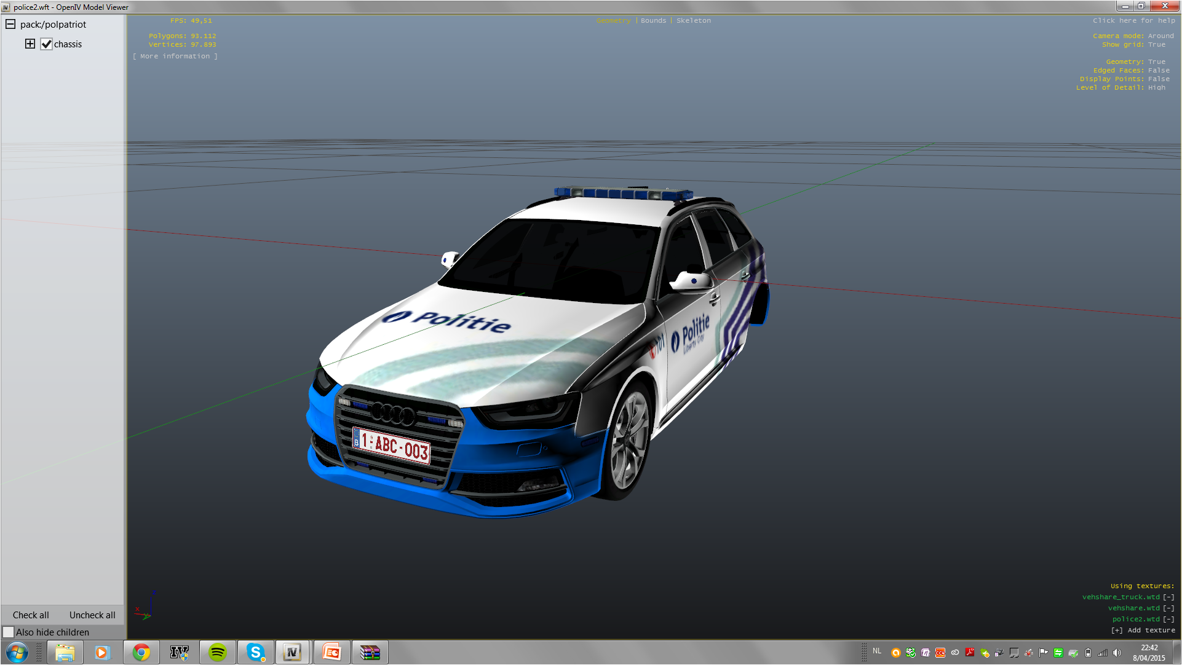The width and height of the screenshot is (1182, 665).
Task: Click the green arrows sync tray icon
Action: pyautogui.click(x=1058, y=653)
